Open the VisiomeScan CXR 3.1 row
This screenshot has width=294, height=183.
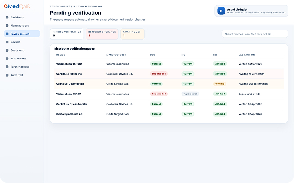coord(169,94)
